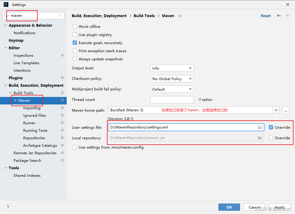Click project-level icon beside Maven breadcrumb

point(180,16)
